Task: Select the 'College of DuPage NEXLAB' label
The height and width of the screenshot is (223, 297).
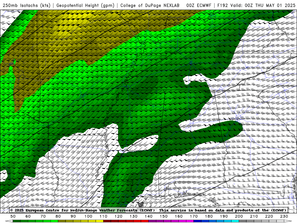Action: pos(150,6)
